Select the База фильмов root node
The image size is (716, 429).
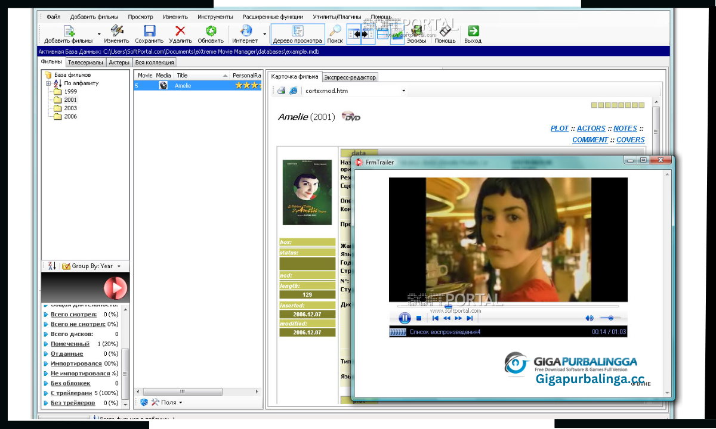pyautogui.click(x=67, y=75)
